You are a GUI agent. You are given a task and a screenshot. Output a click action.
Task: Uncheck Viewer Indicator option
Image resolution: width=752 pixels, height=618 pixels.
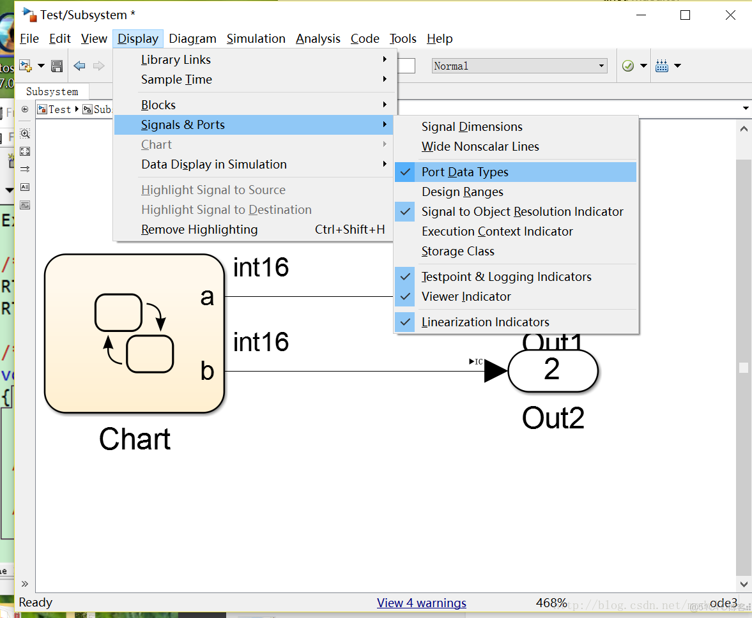click(516, 296)
